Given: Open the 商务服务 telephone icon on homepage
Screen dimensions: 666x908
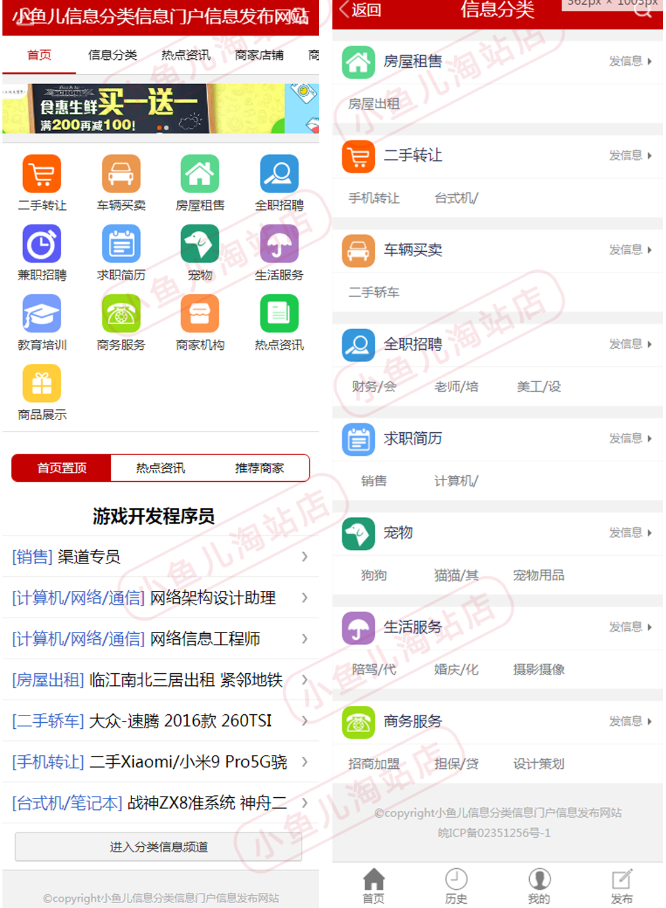Looking at the screenshot, I should (x=121, y=314).
